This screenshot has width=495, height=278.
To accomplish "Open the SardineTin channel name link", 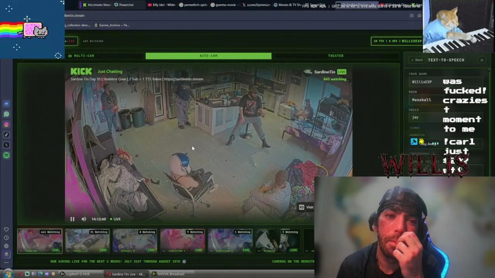I will pyautogui.click(x=324, y=72).
